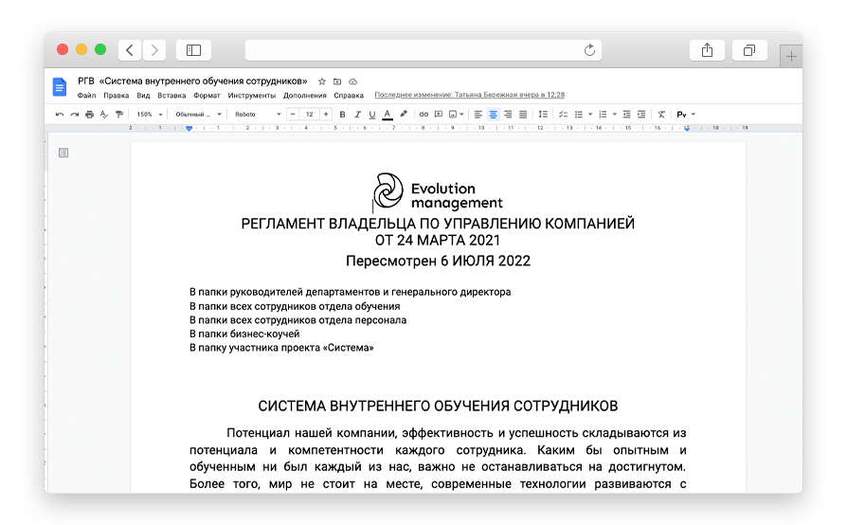Click the browser address bar
Image resolution: width=847 pixels, height=525 pixels.
click(423, 50)
